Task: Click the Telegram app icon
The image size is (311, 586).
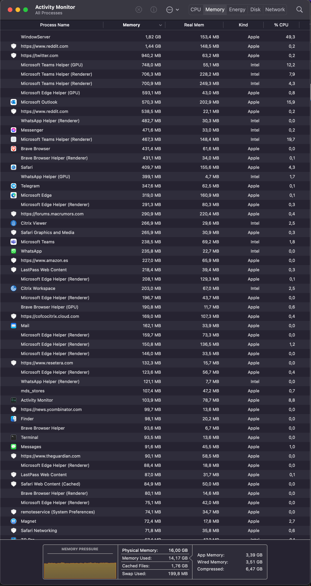Action: pos(14,186)
